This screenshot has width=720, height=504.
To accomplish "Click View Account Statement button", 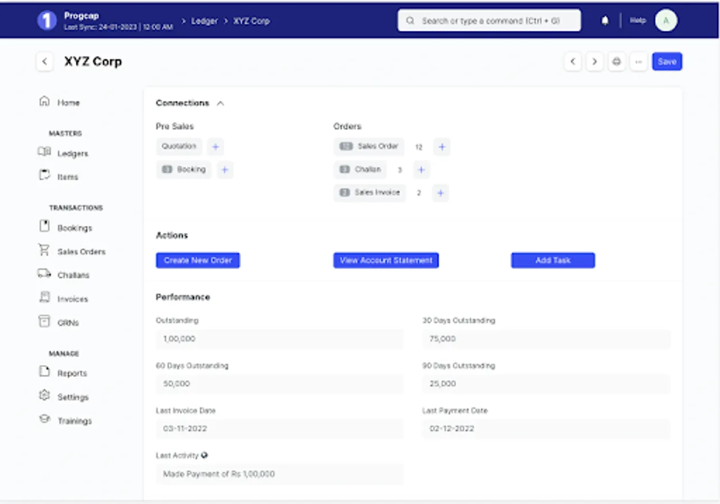I will [x=386, y=260].
